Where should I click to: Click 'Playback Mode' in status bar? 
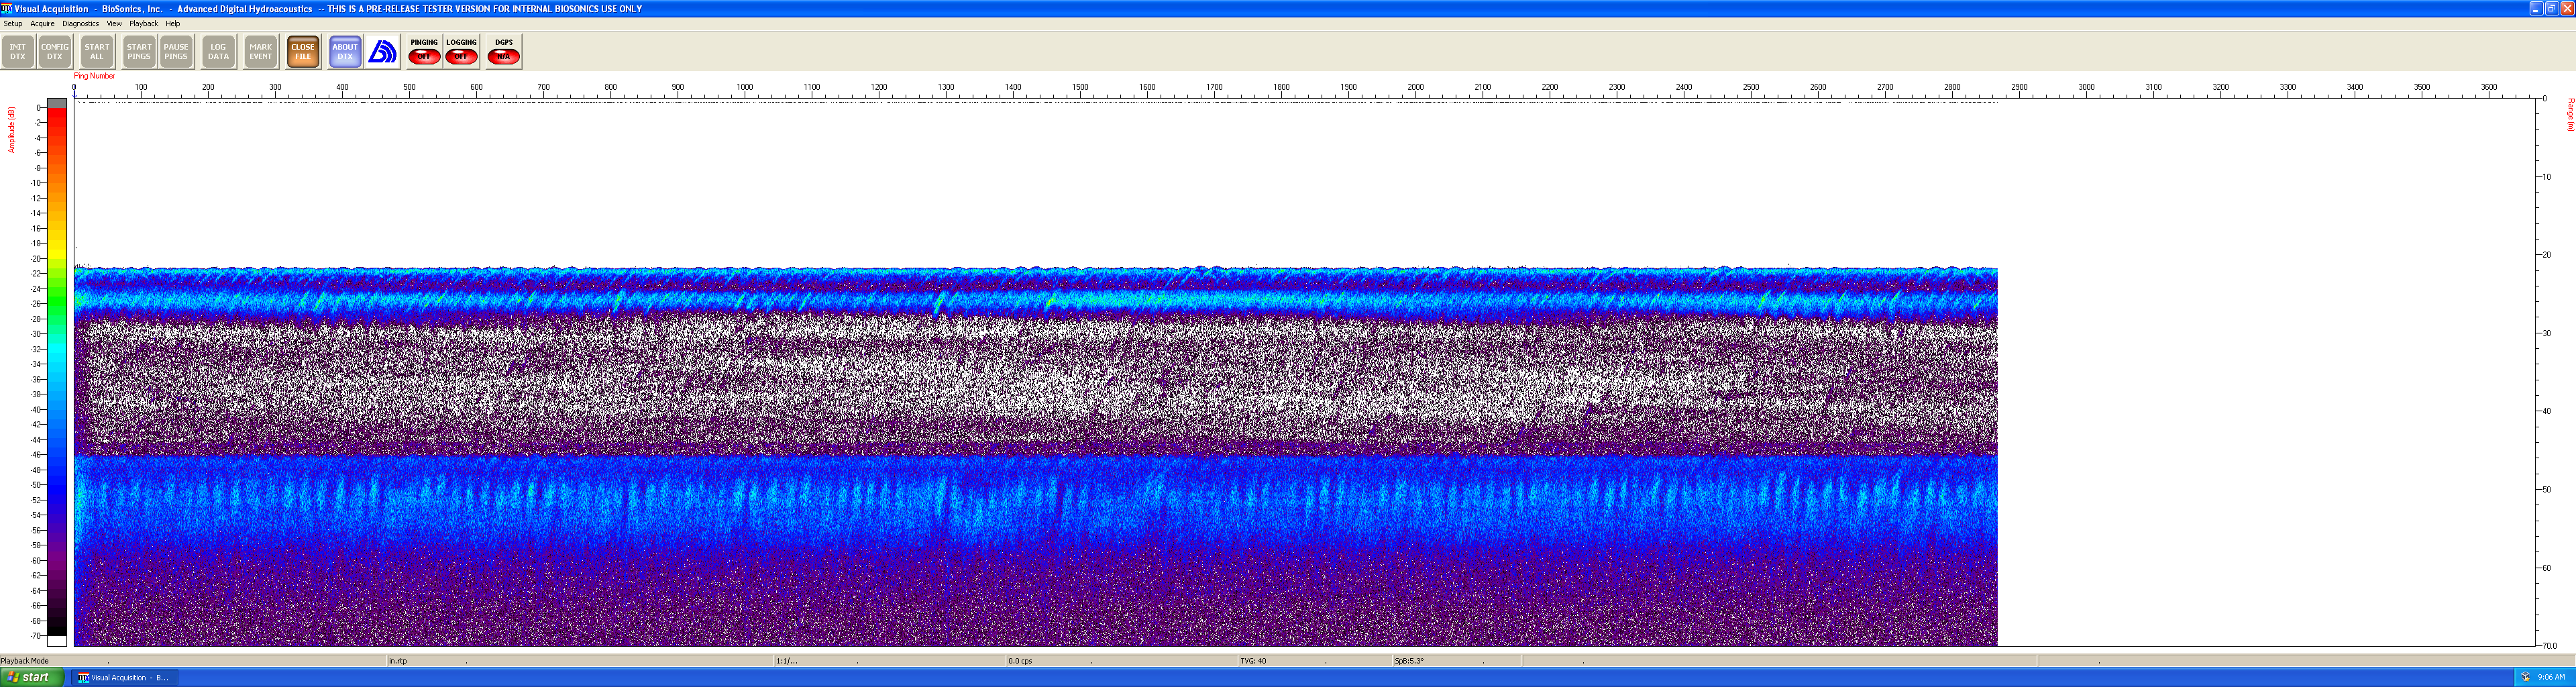(25, 661)
